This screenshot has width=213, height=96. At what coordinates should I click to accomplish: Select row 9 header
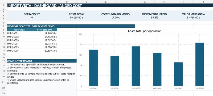3,33
